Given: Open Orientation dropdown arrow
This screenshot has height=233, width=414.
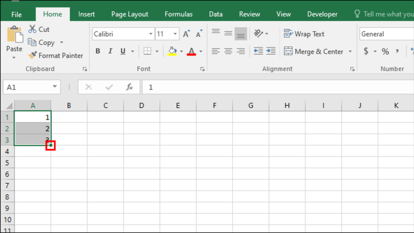Looking at the screenshot, I should point(267,34).
